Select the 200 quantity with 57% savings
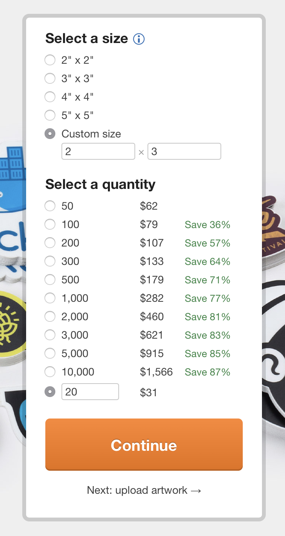The width and height of the screenshot is (285, 536). [x=50, y=243]
